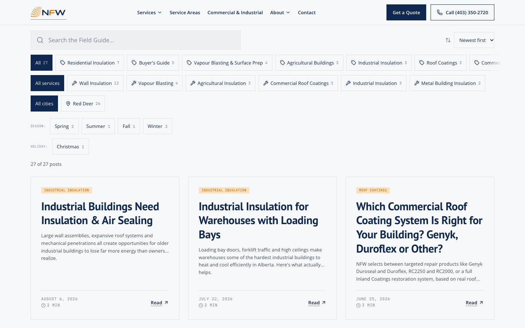Click the NFW logo

pyautogui.click(x=48, y=12)
